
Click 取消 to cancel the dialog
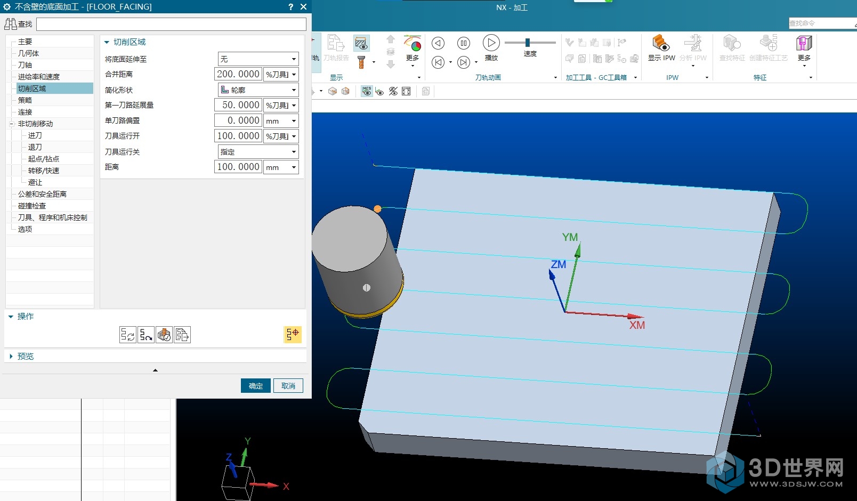tap(288, 386)
